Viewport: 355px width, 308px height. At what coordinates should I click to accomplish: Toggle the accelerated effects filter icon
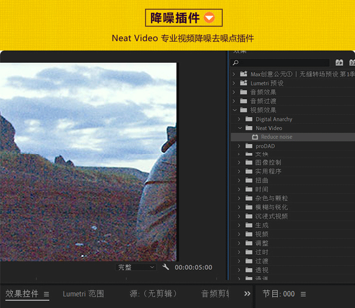[x=339, y=63]
